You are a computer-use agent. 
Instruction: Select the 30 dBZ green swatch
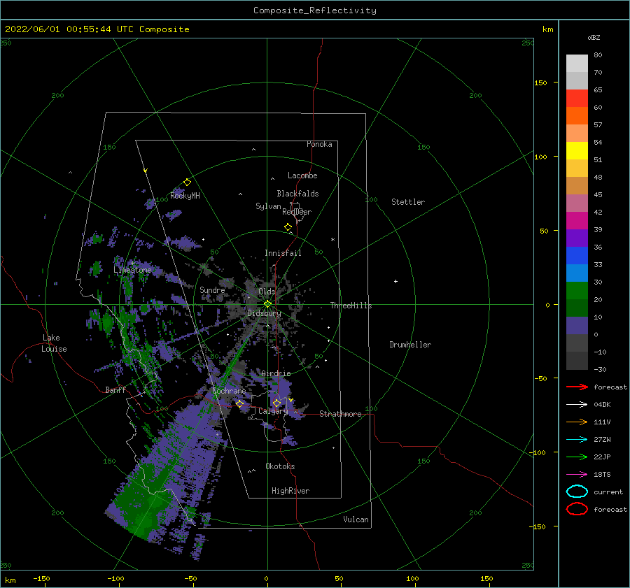(x=577, y=291)
